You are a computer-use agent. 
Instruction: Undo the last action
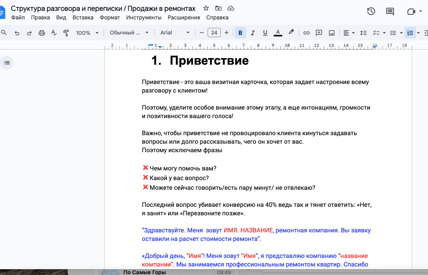coord(17,33)
